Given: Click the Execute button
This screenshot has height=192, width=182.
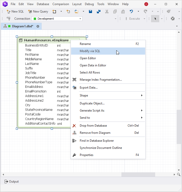Looking at the screenshot, I should pos(133,19).
